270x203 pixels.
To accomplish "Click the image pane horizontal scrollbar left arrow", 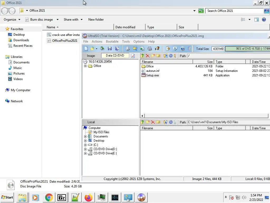I will [x=142, y=116].
